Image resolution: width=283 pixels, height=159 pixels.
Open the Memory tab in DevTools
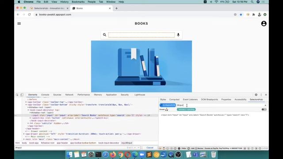(x=98, y=95)
